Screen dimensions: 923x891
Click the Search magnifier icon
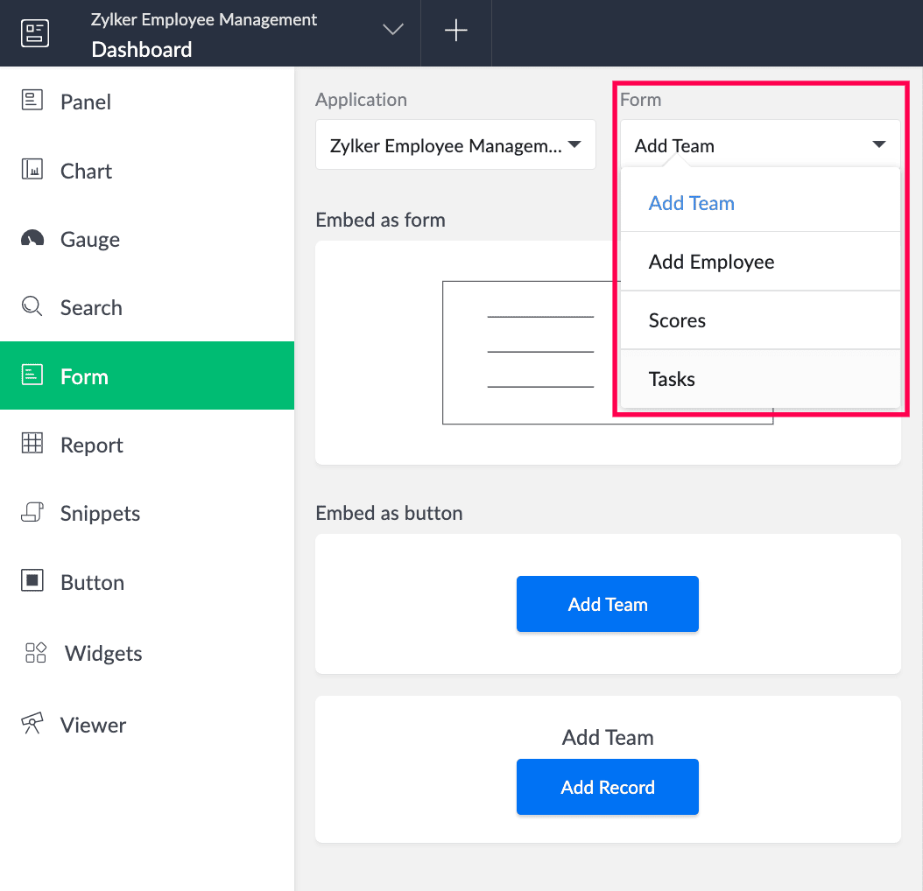[32, 306]
